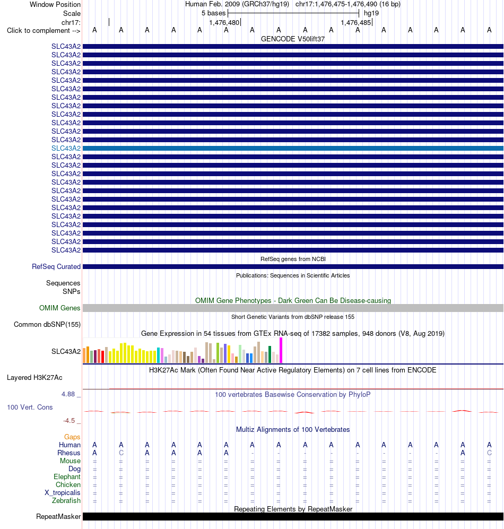Viewport: 504px width, 529px height.
Task: Click the GENCODE V50lift37 track title
Action: pyautogui.click(x=292, y=39)
